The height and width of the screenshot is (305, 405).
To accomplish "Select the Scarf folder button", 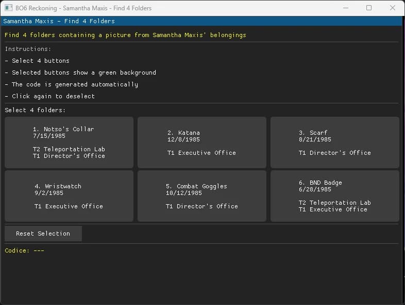I will click(335, 142).
